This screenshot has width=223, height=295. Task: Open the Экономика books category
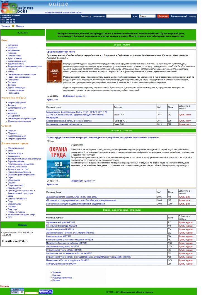point(13,45)
